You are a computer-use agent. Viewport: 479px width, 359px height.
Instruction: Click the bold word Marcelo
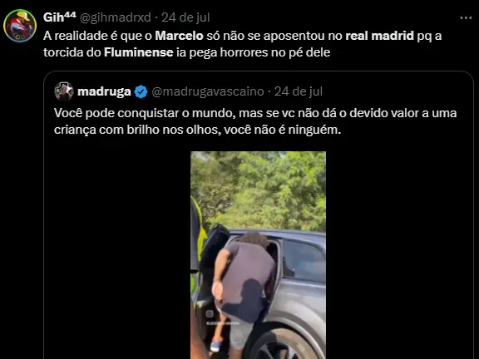click(x=179, y=36)
